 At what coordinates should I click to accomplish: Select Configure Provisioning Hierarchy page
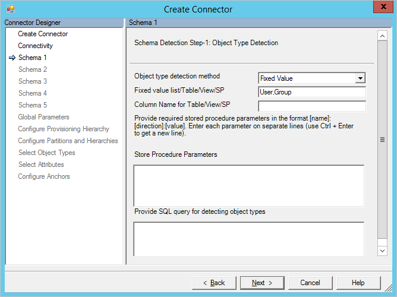pyautogui.click(x=64, y=129)
